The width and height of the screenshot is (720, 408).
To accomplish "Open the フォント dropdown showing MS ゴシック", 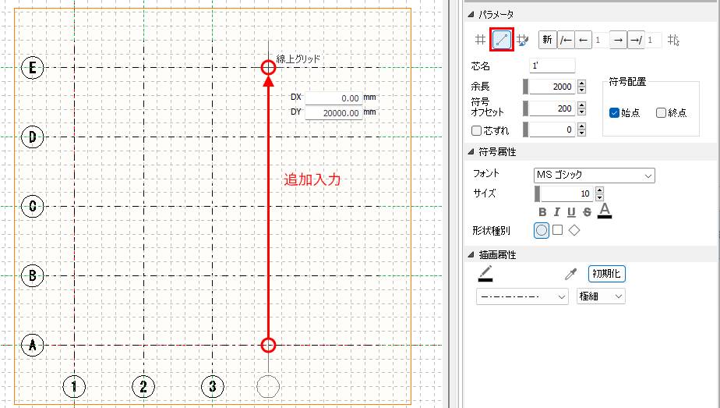I will point(594,175).
